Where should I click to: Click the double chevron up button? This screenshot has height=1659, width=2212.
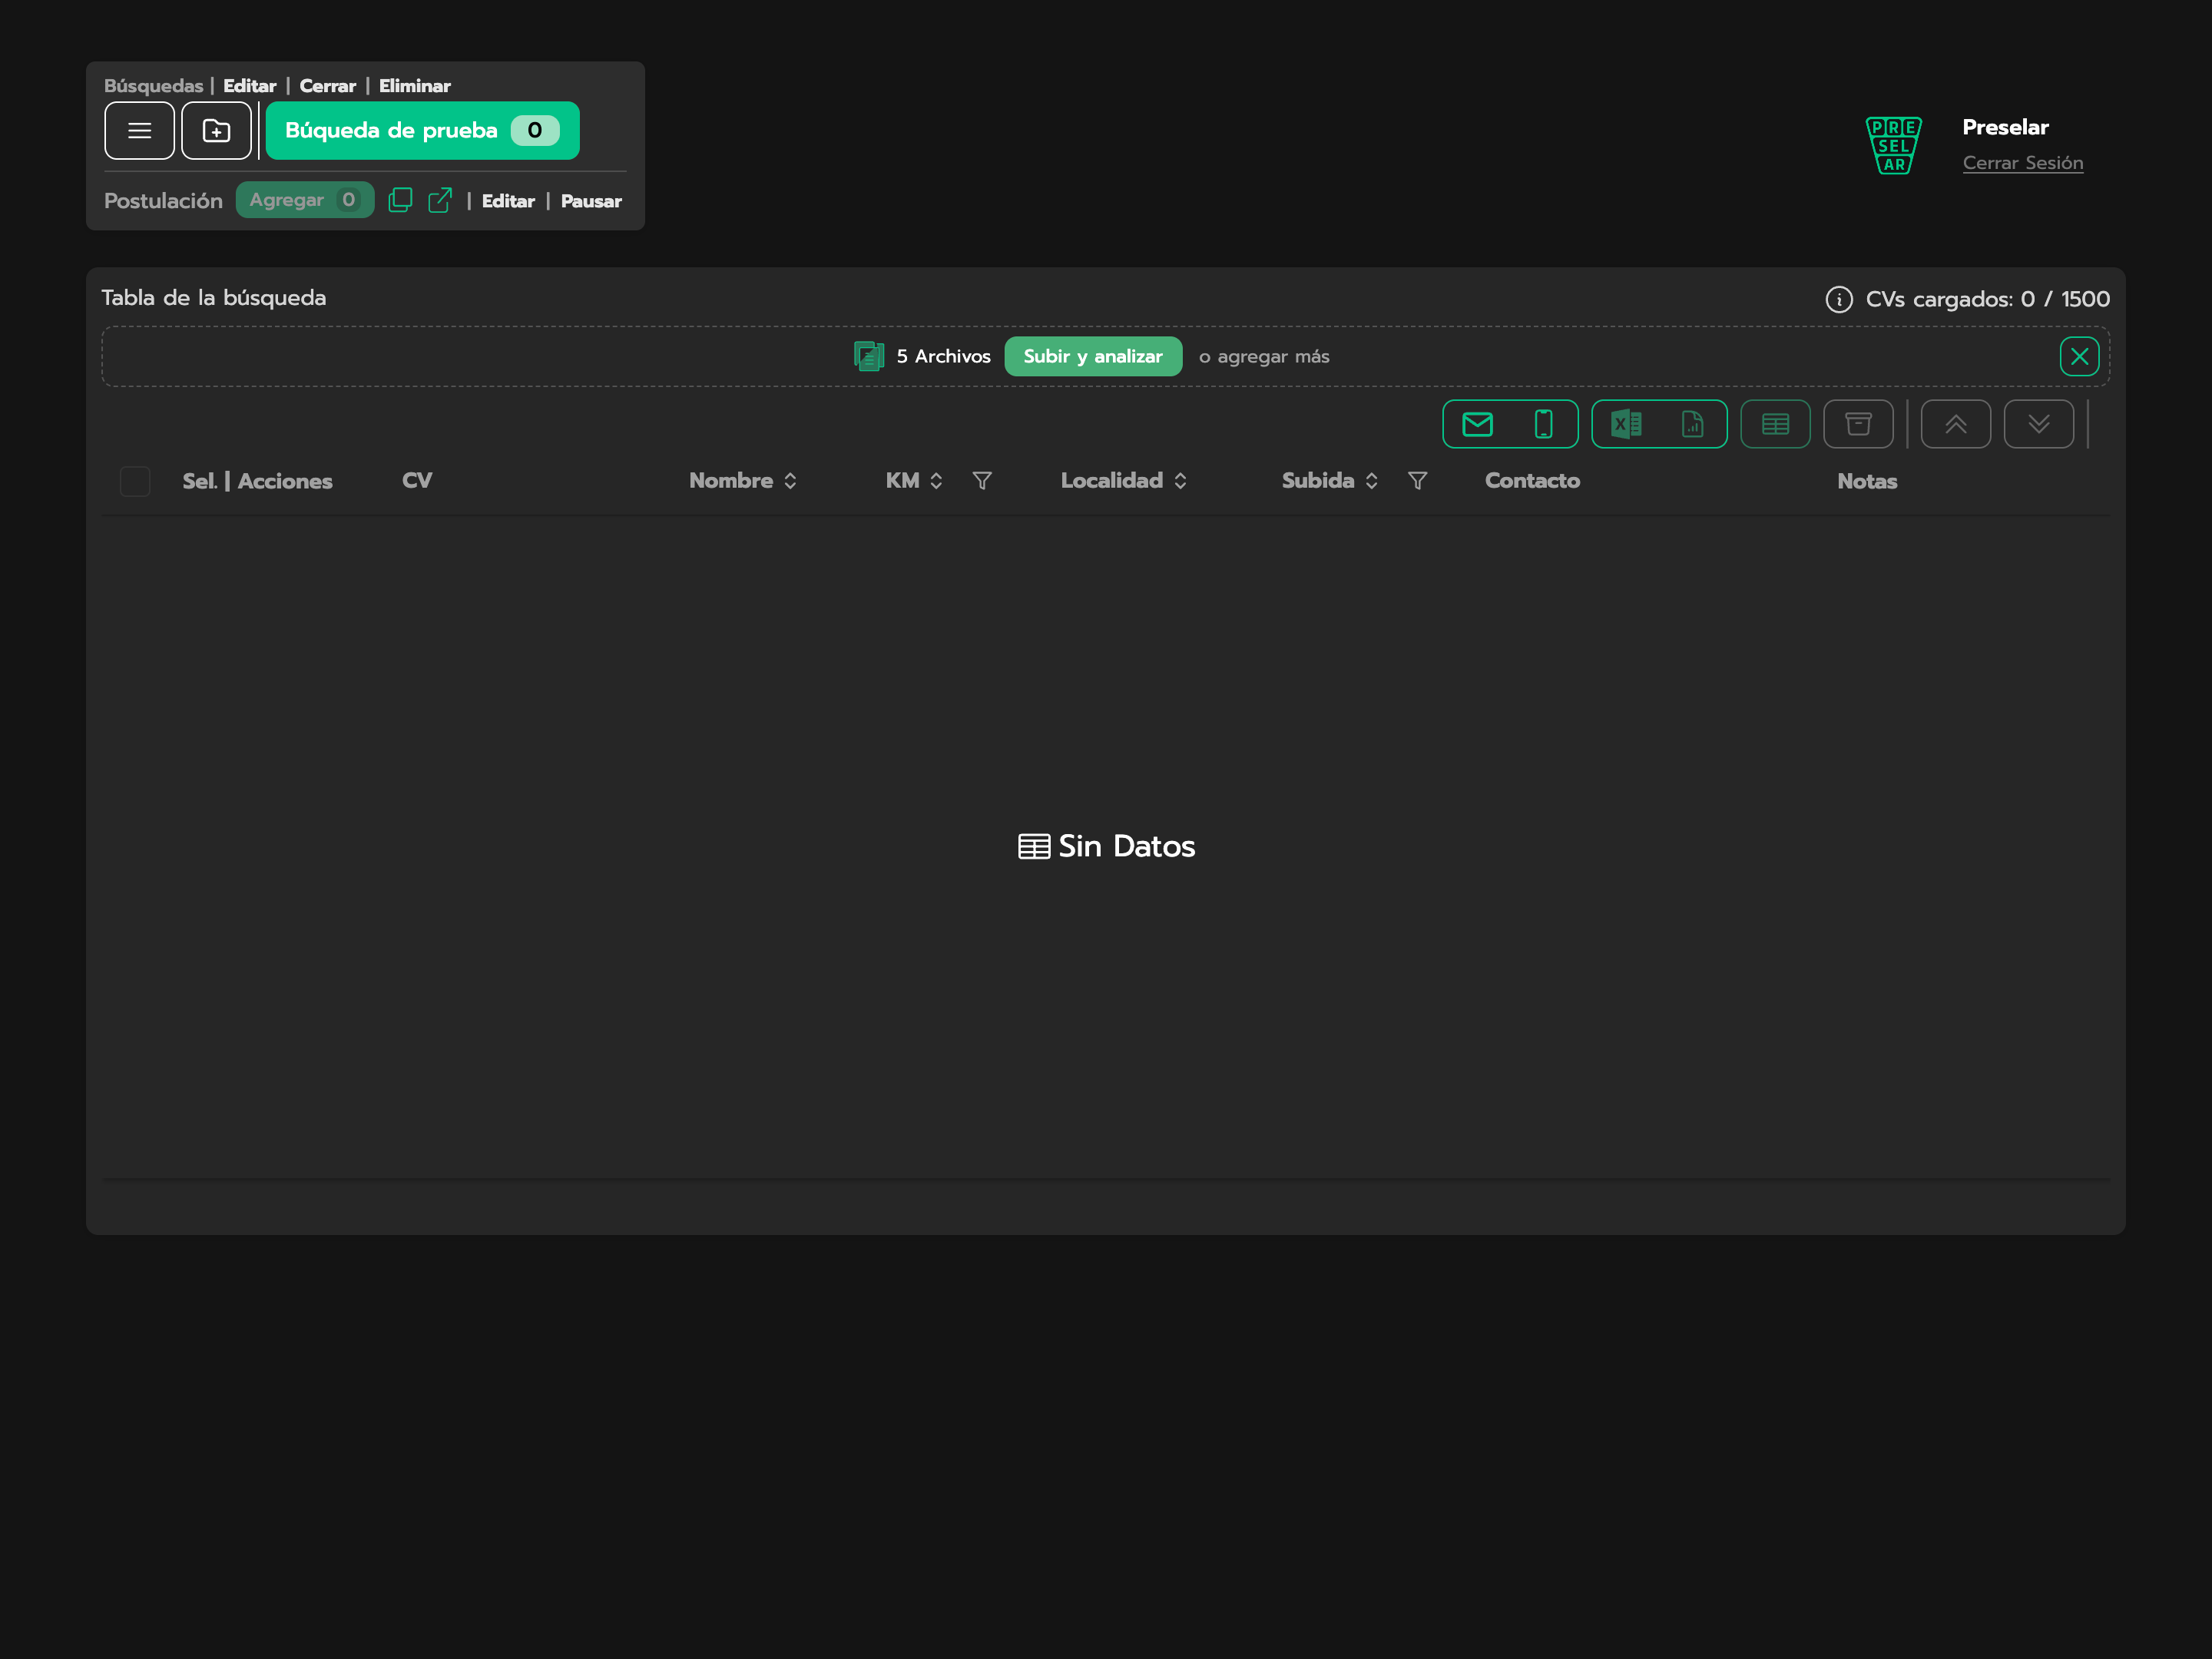(1955, 424)
